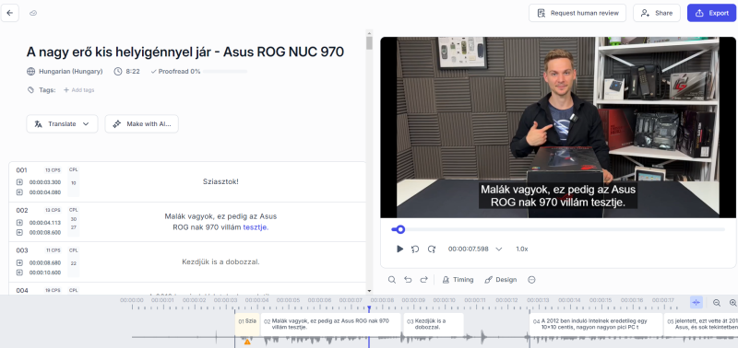Open Make with AI options
The height and width of the screenshot is (348, 738).
pos(142,124)
